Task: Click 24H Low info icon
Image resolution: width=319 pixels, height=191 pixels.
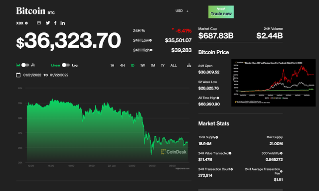Action: (151, 40)
